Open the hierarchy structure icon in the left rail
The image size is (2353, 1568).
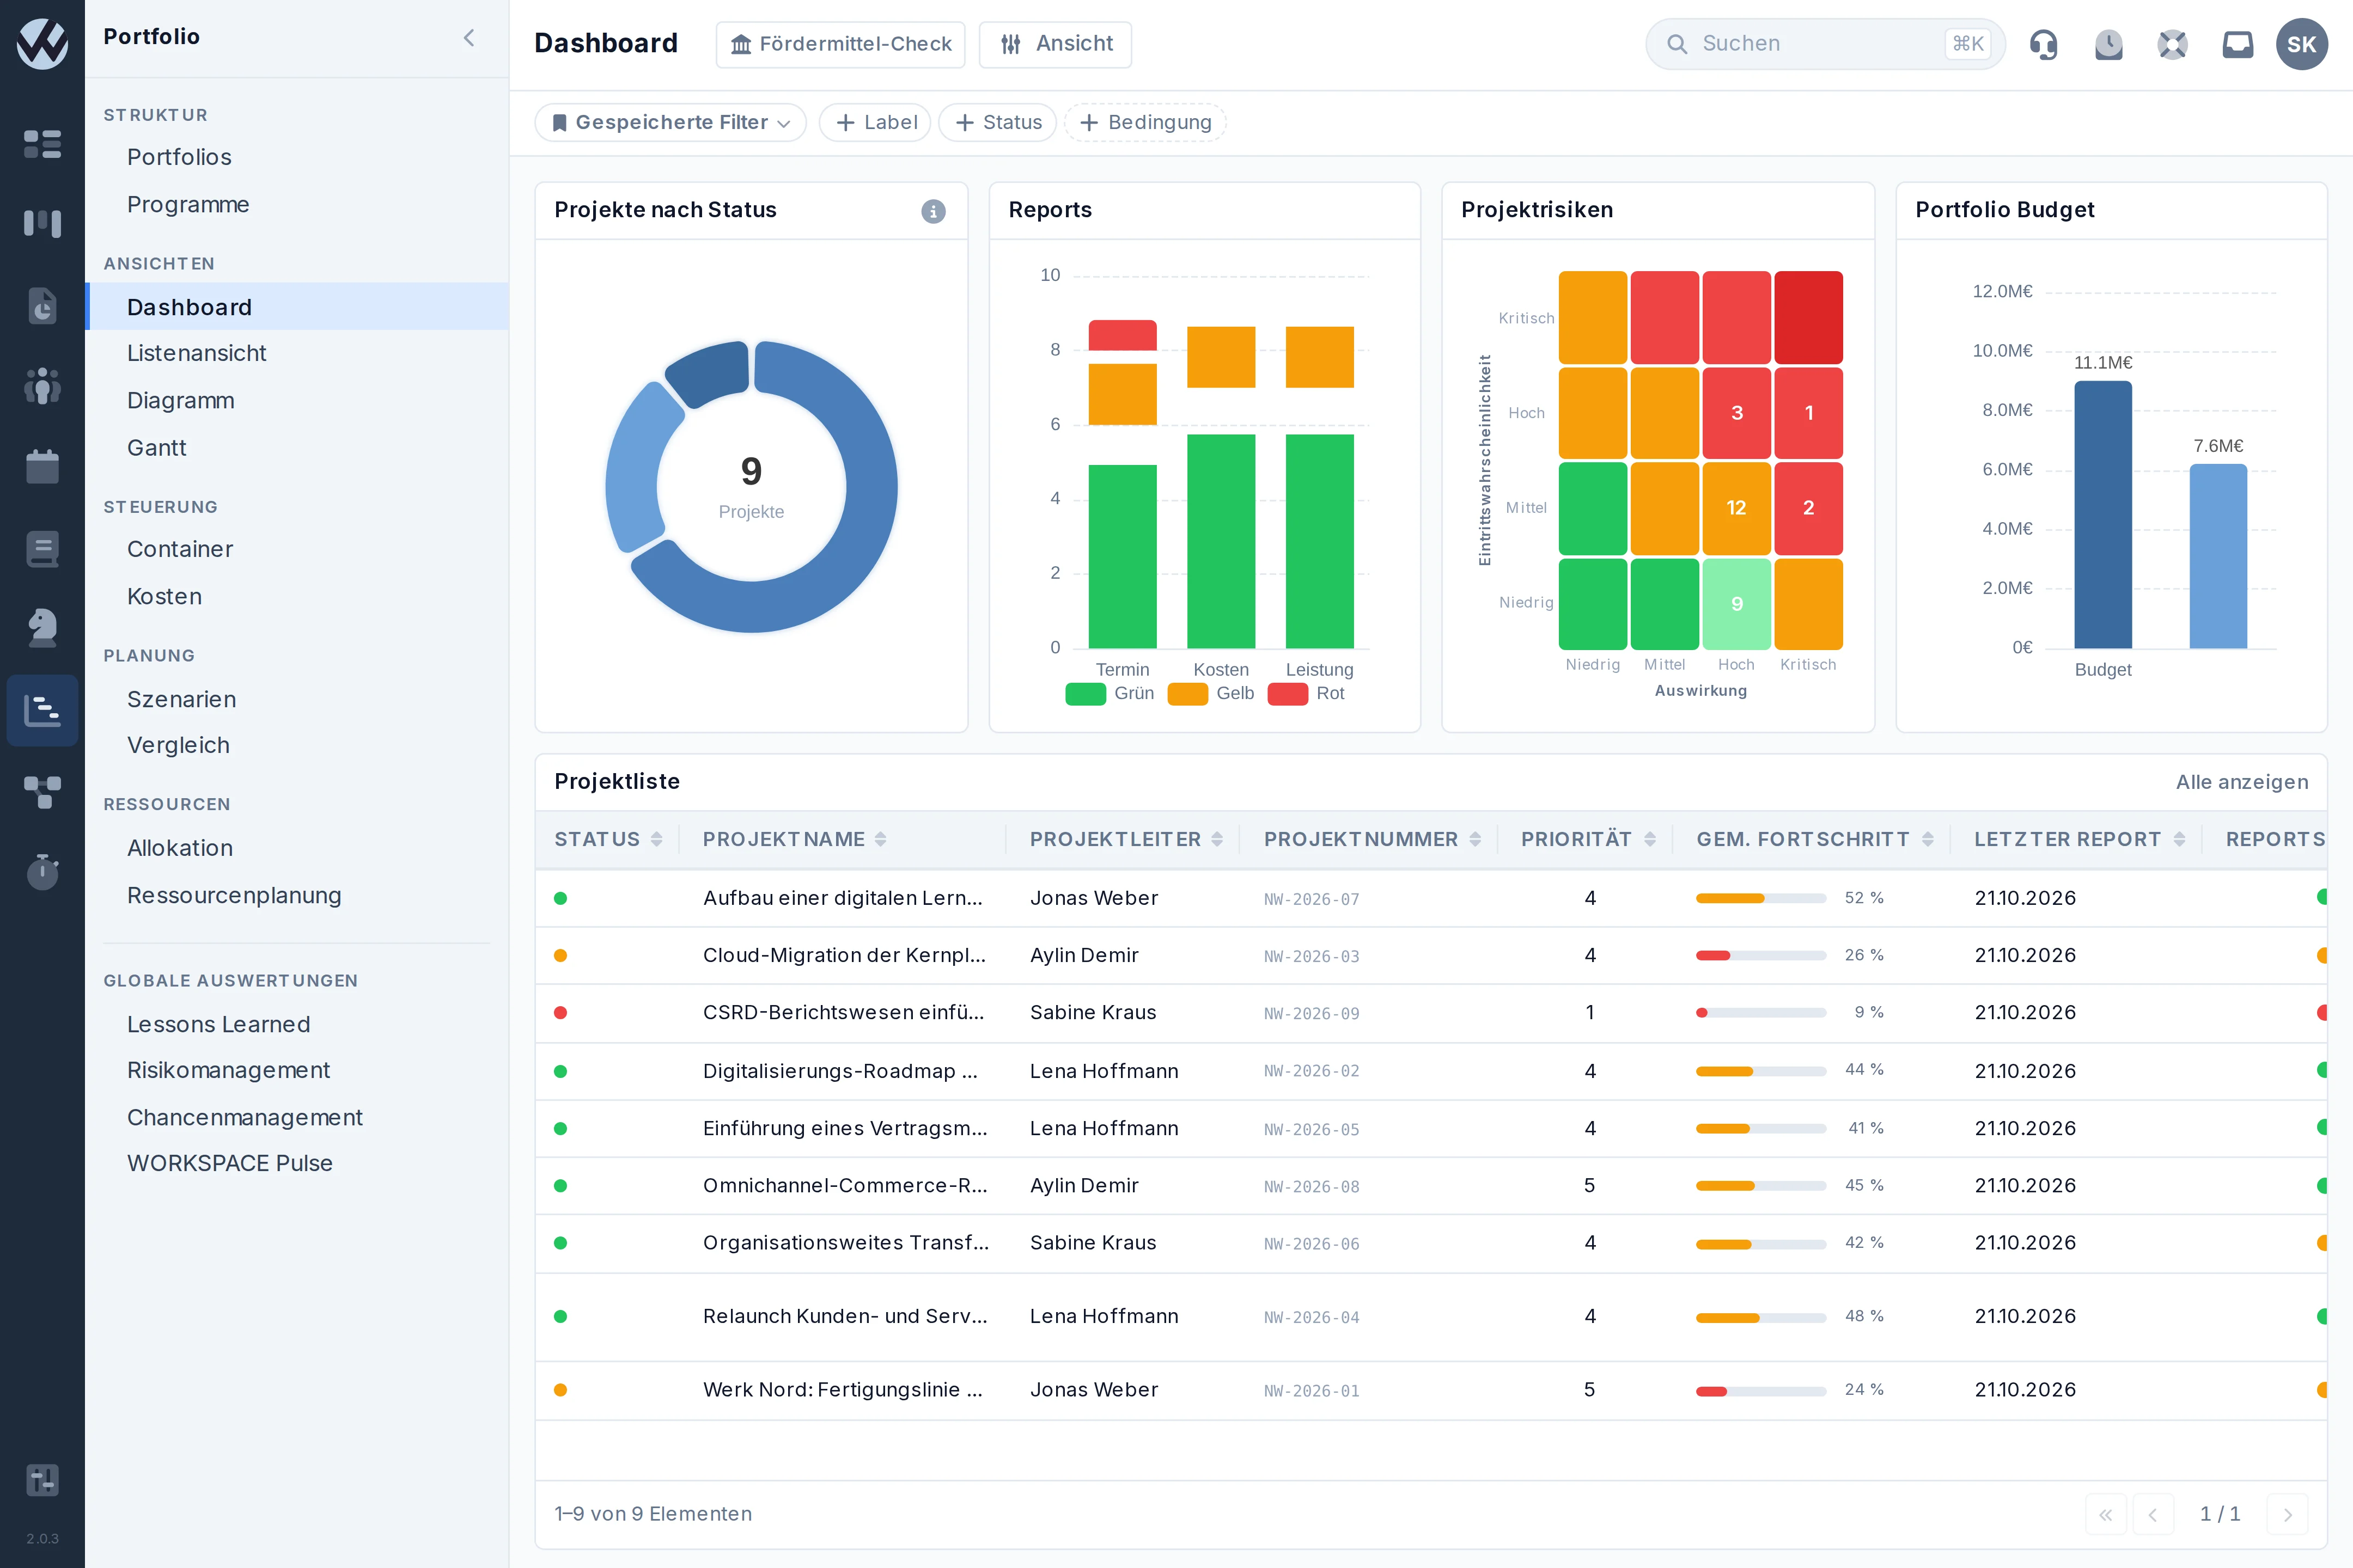pos(42,792)
